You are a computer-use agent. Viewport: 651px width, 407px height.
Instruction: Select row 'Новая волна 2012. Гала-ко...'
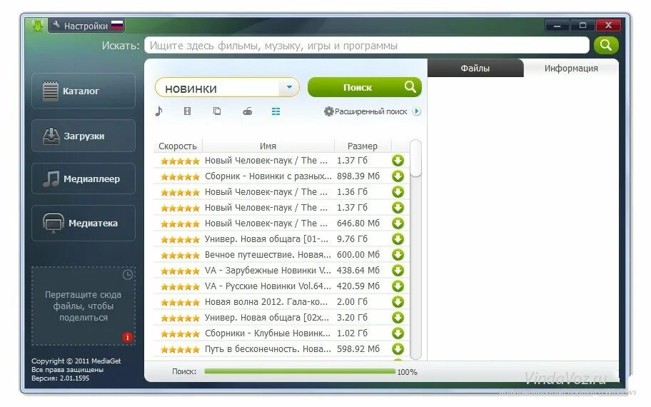281,302
